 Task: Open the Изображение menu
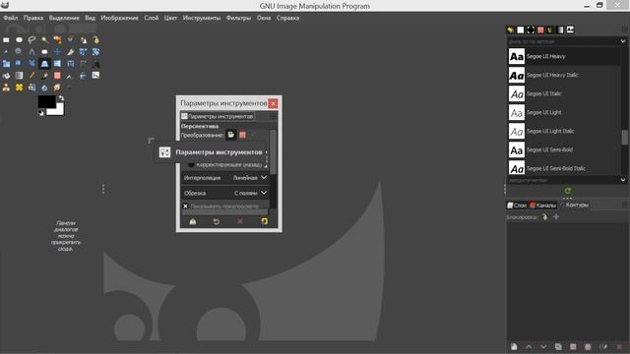click(119, 18)
